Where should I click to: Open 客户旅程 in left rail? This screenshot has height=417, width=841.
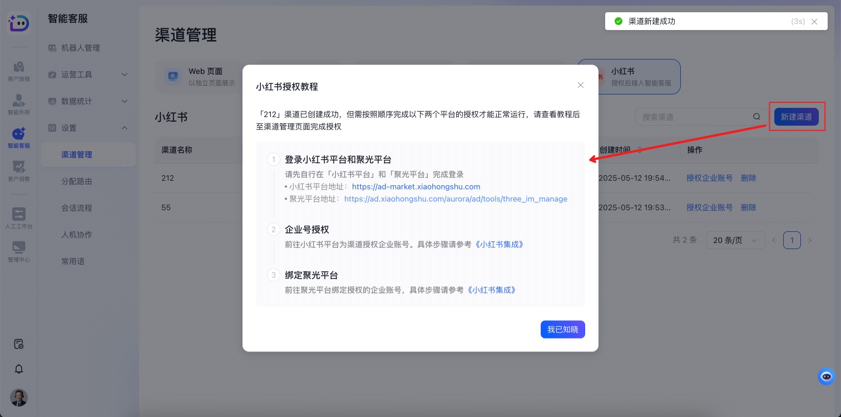19,71
